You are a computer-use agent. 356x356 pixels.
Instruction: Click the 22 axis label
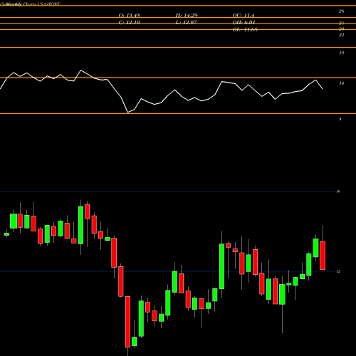pyautogui.click(x=341, y=35)
